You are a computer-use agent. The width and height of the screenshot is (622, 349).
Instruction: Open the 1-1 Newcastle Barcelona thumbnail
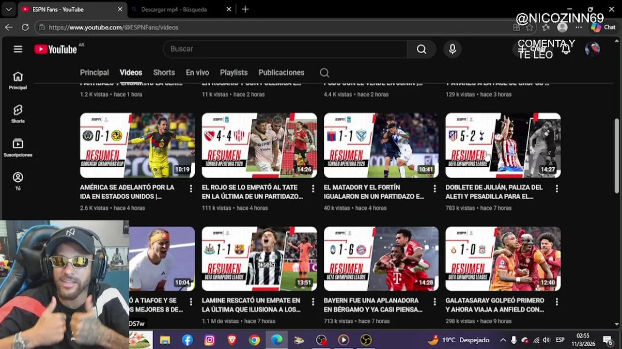pyautogui.click(x=259, y=259)
